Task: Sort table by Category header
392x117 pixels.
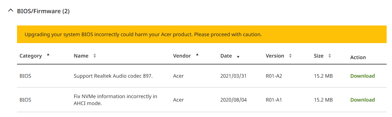Action: 31,56
